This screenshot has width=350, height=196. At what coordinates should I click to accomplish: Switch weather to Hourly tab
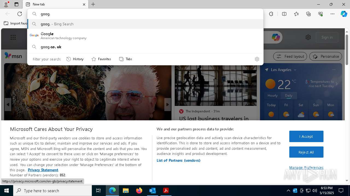(x=273, y=96)
